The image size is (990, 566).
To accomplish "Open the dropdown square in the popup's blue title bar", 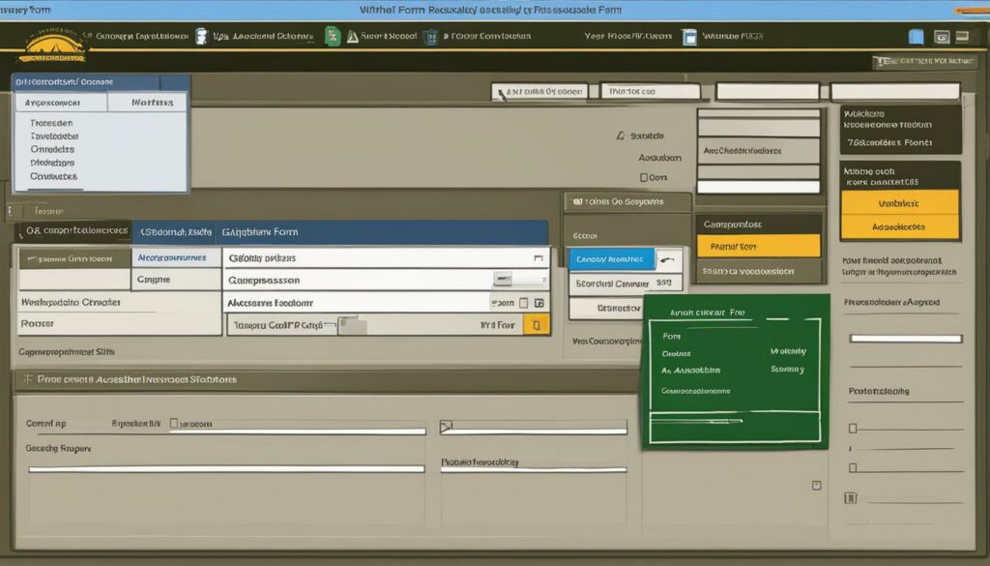I will coord(175,82).
